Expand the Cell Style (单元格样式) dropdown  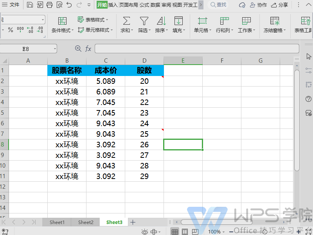(x=112, y=30)
